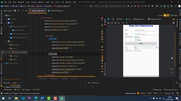This screenshot has height=101, width=181.
Task: Switch editor to Code view mode
Action: click(x=159, y=15)
